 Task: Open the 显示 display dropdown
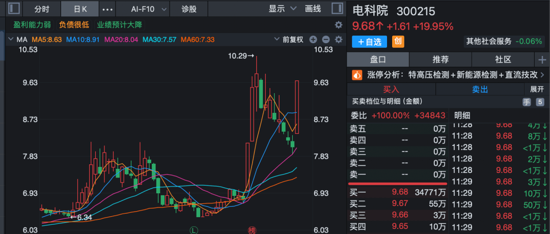(283, 9)
